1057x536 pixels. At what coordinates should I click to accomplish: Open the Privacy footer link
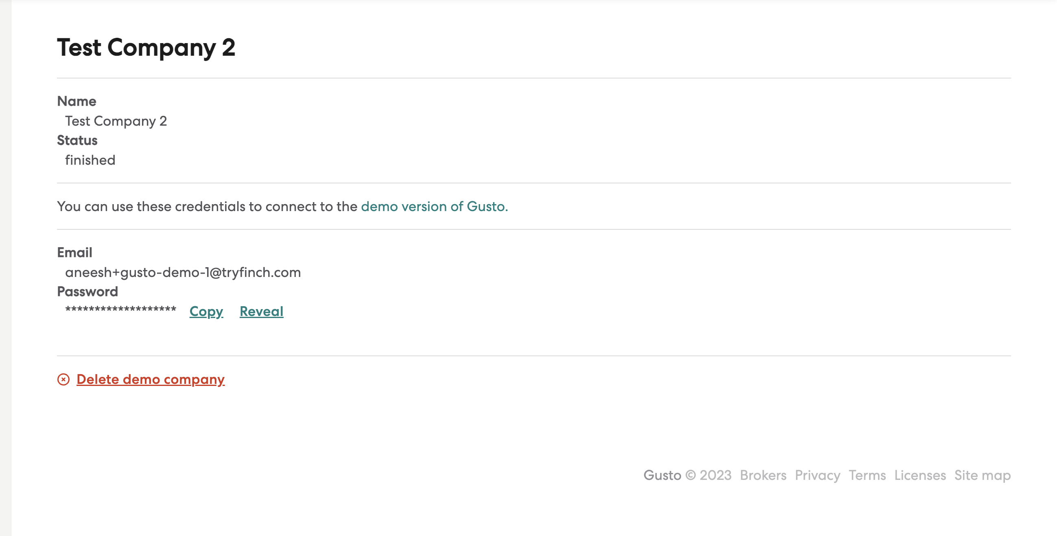click(x=817, y=475)
